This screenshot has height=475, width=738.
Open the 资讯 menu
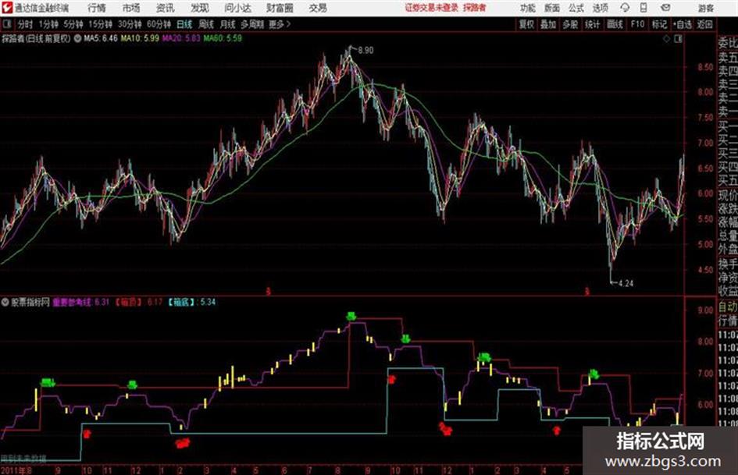coord(166,8)
